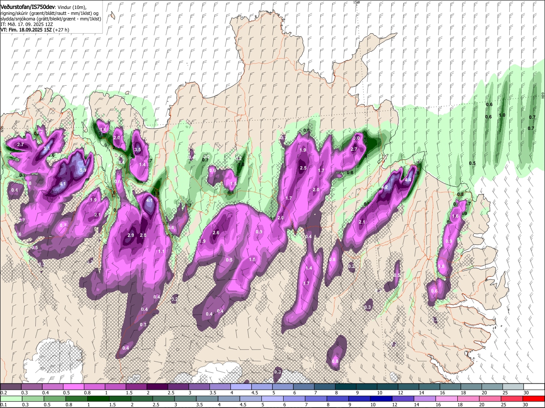Click lower legend swatch between 5 and 6
This screenshot has width=545, height=408.
tap(272, 398)
